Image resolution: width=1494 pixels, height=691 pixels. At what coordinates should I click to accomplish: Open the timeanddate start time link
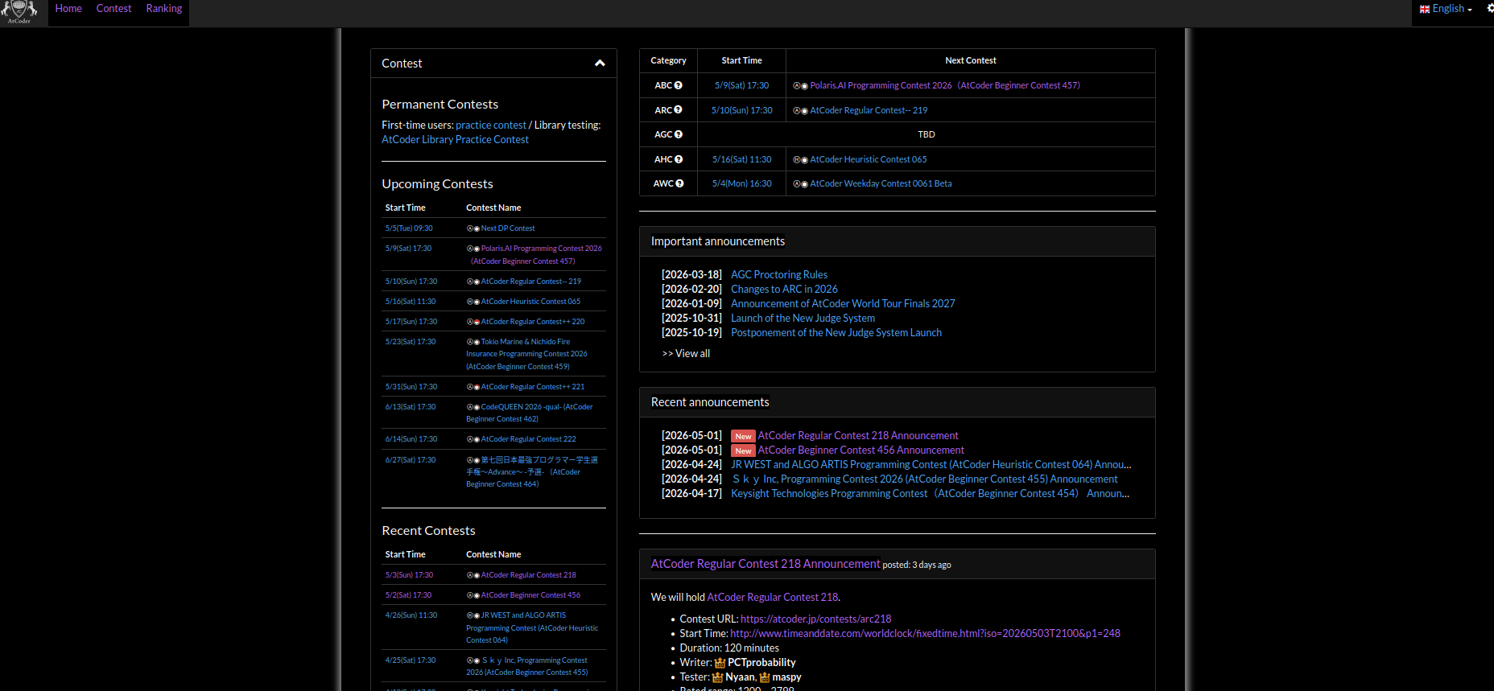pos(925,634)
